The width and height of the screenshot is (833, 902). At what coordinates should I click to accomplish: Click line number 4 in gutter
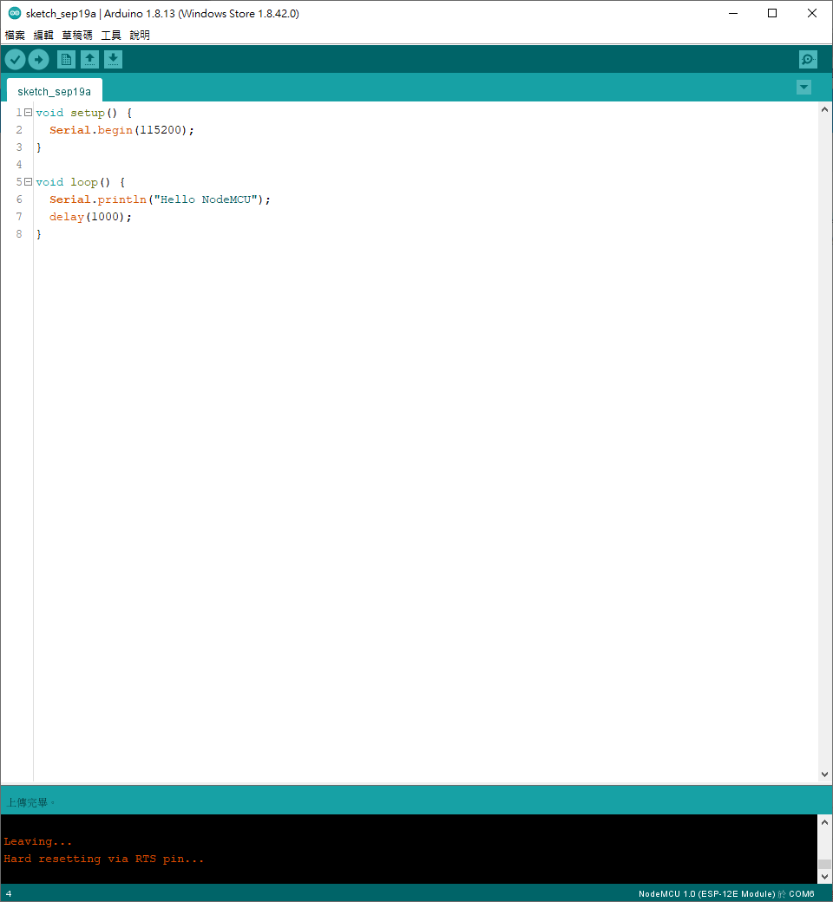coord(19,165)
